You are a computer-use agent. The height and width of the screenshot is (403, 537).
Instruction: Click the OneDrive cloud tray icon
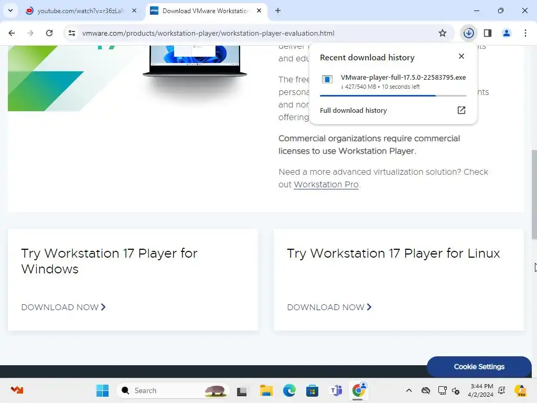tap(426, 390)
